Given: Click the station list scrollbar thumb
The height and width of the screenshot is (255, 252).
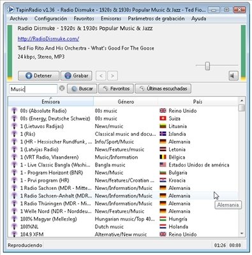Looking at the screenshot, I should 242,108.
